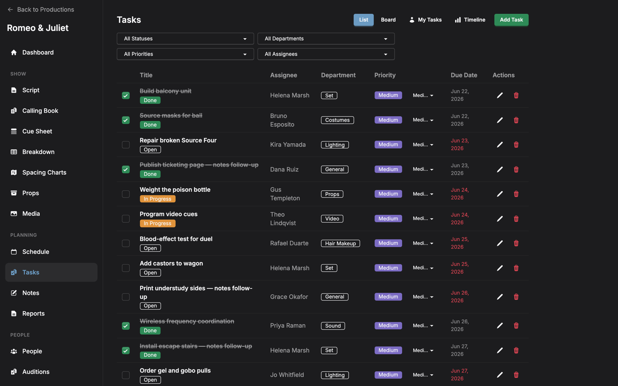Tick the Blood-effect test for duel checkbox
This screenshot has height=386, width=618.
[x=126, y=243]
